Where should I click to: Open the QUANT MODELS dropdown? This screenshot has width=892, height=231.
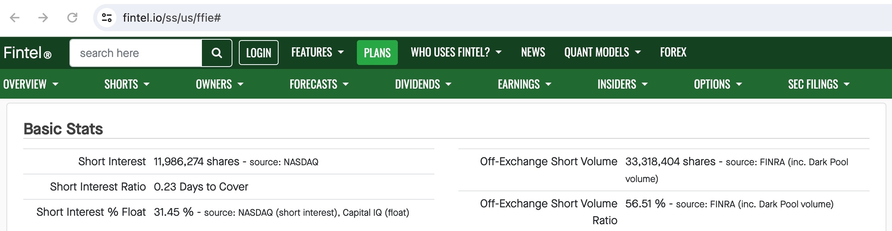coord(602,52)
